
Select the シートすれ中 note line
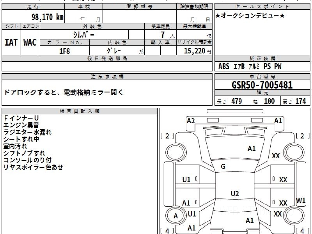point(21,139)
